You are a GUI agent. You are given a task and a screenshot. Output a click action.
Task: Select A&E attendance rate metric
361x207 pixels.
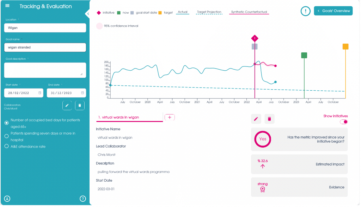(7, 147)
